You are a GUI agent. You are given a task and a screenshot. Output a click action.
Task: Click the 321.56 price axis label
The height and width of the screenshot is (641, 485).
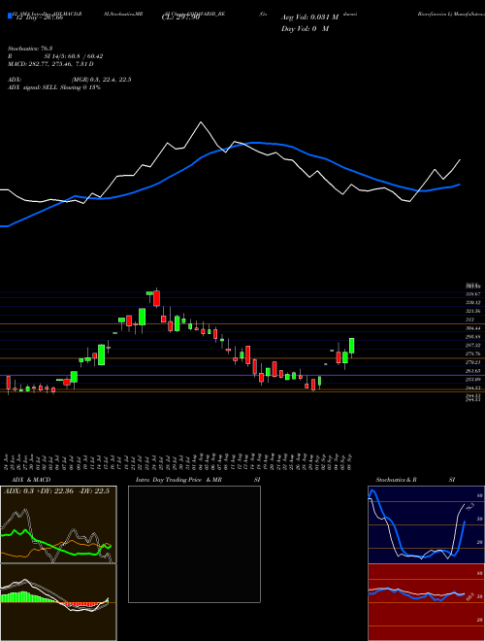(x=472, y=311)
